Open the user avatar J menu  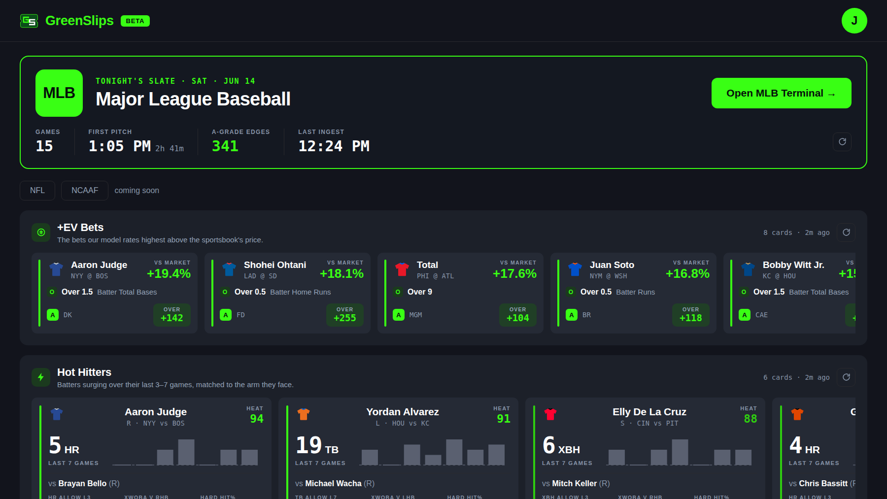tap(854, 21)
